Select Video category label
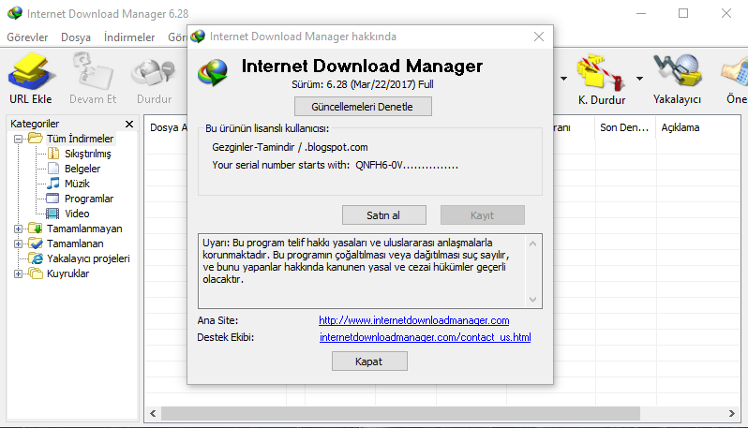 (x=77, y=213)
